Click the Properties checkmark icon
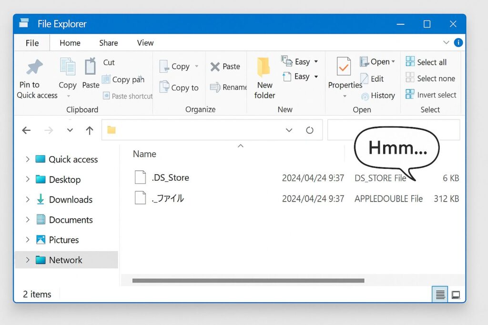This screenshot has width=488, height=325. (344, 67)
